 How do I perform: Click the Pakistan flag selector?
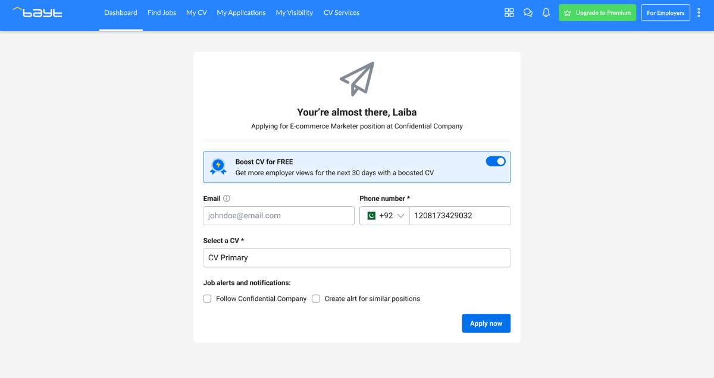371,216
